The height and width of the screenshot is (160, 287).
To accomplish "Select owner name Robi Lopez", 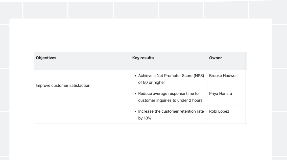I will [219, 111].
